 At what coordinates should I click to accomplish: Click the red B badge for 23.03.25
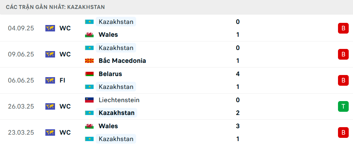[x=343, y=132]
